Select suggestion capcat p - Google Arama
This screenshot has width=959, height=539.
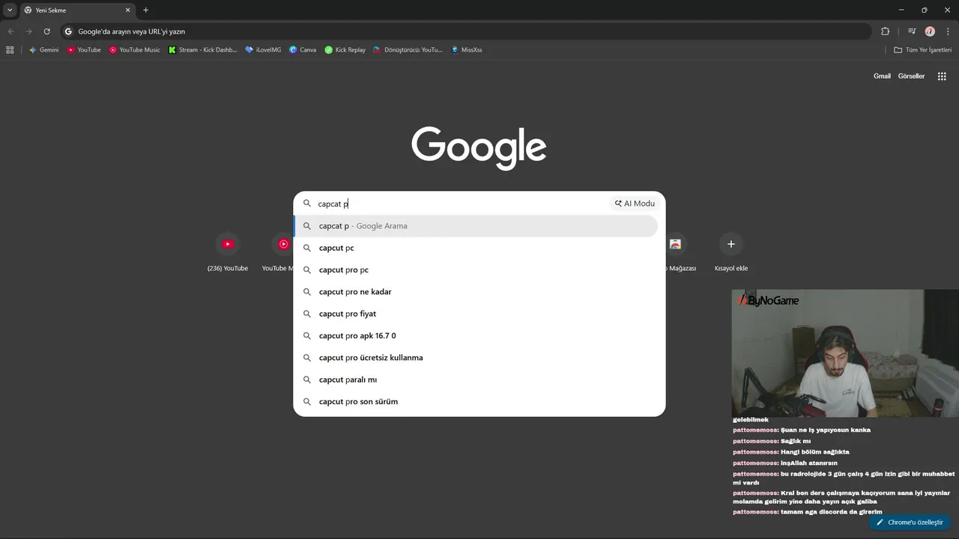(476, 226)
